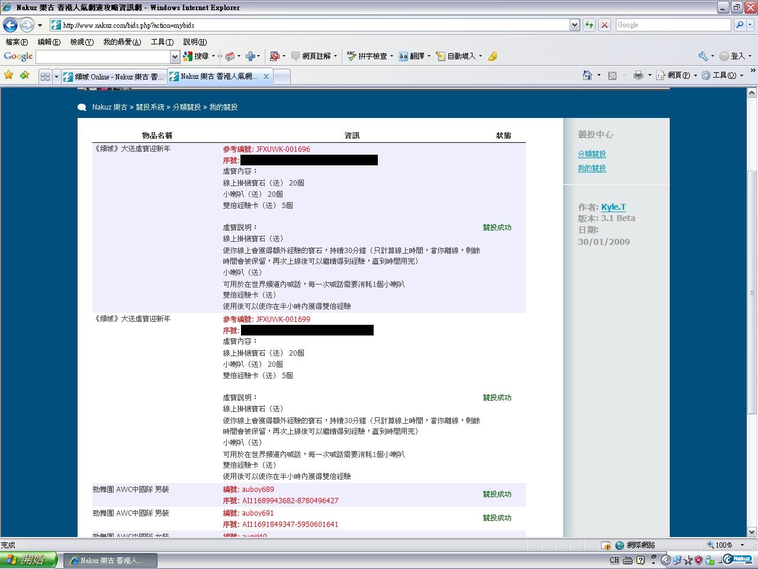Switch to 傾城 Online tab

click(x=114, y=76)
